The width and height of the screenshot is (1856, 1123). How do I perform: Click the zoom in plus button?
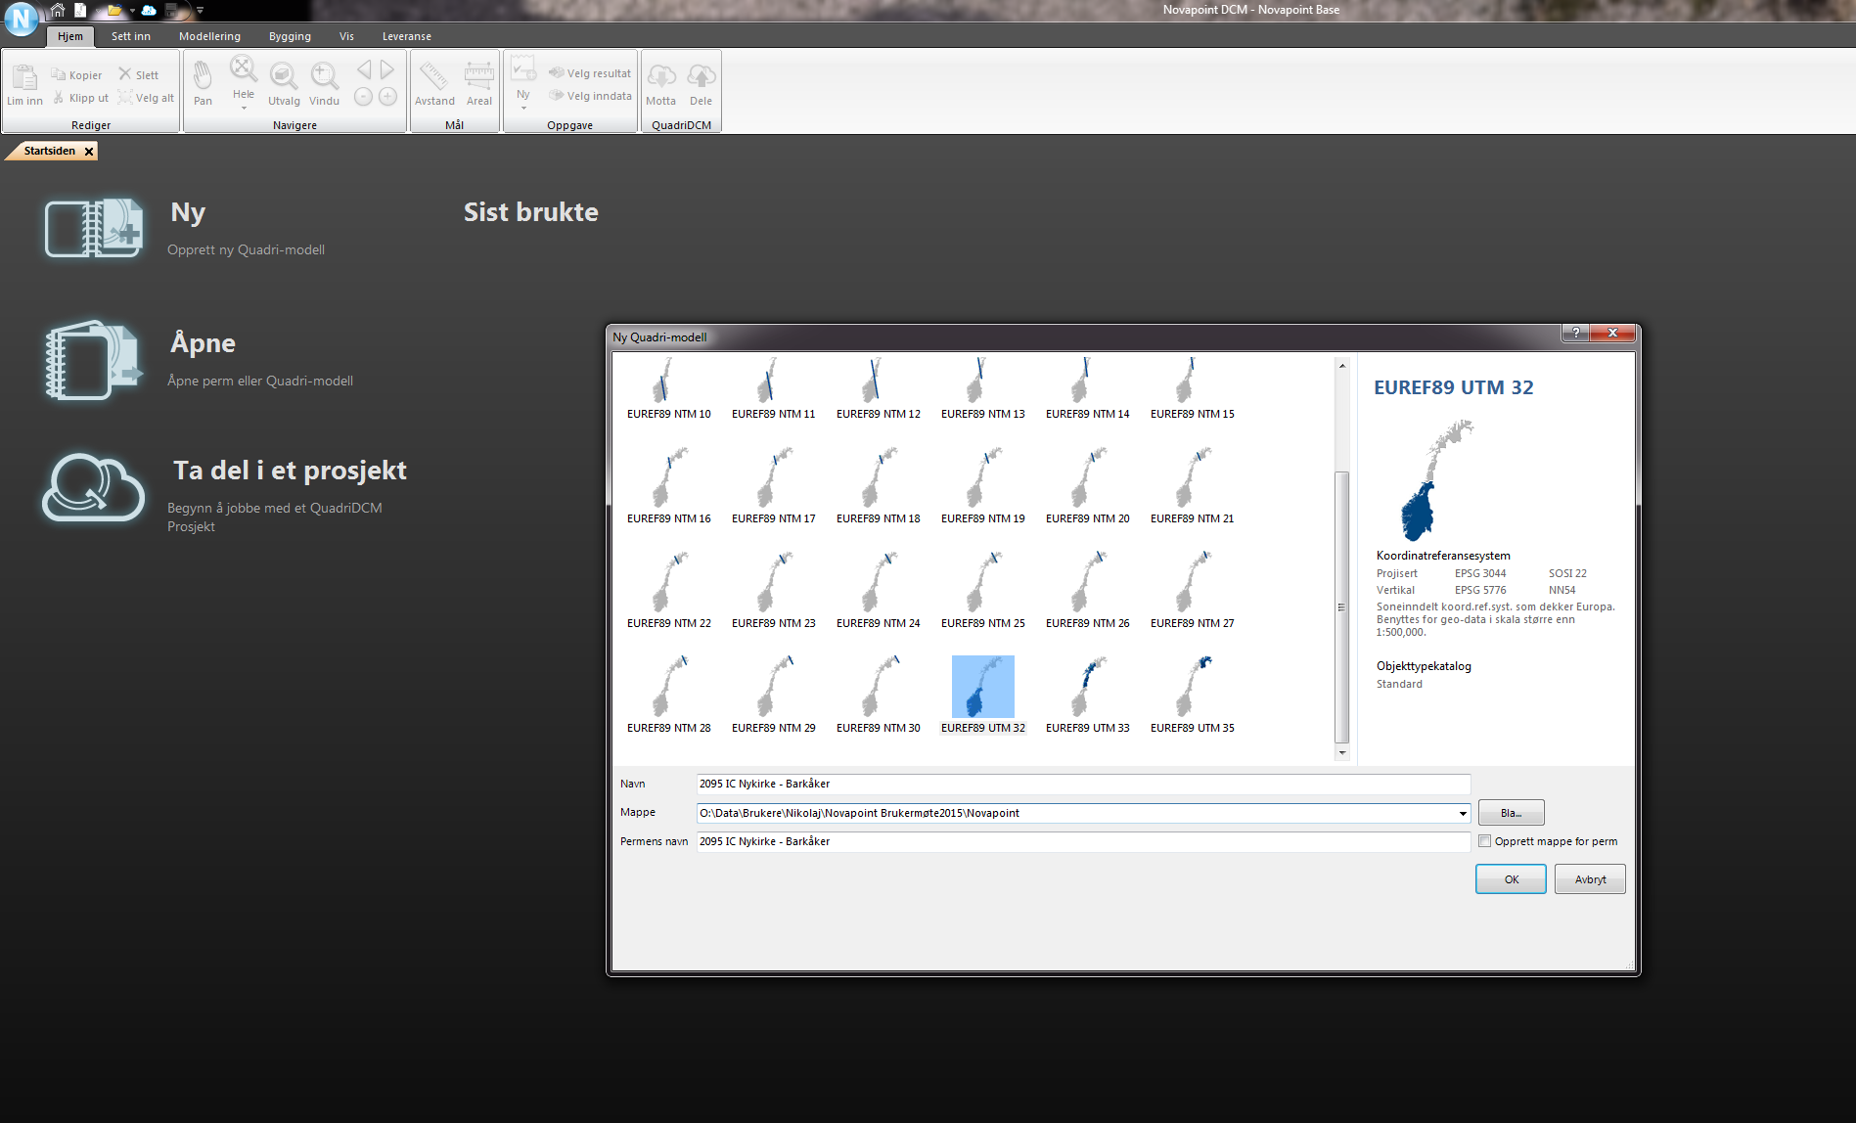[x=388, y=96]
